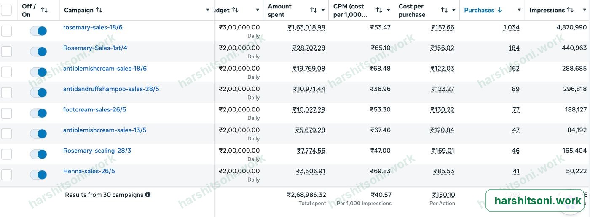Turn off rosemary-sales-18/6 campaign toggle

pyautogui.click(x=38, y=31)
